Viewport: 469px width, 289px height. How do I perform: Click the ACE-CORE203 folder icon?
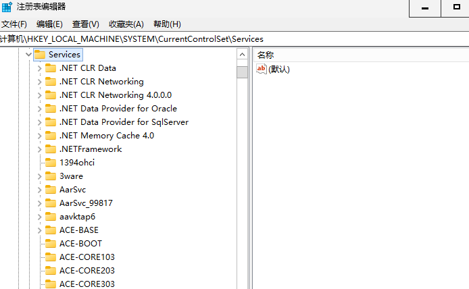click(x=51, y=271)
